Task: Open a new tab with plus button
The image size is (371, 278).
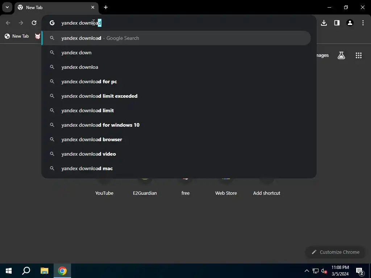Action: [106, 7]
